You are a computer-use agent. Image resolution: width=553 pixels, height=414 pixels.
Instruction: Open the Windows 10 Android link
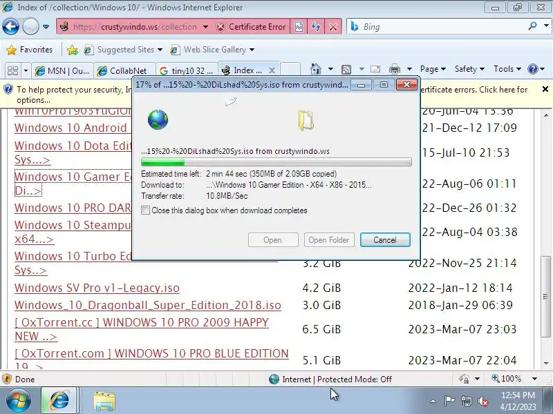point(71,128)
